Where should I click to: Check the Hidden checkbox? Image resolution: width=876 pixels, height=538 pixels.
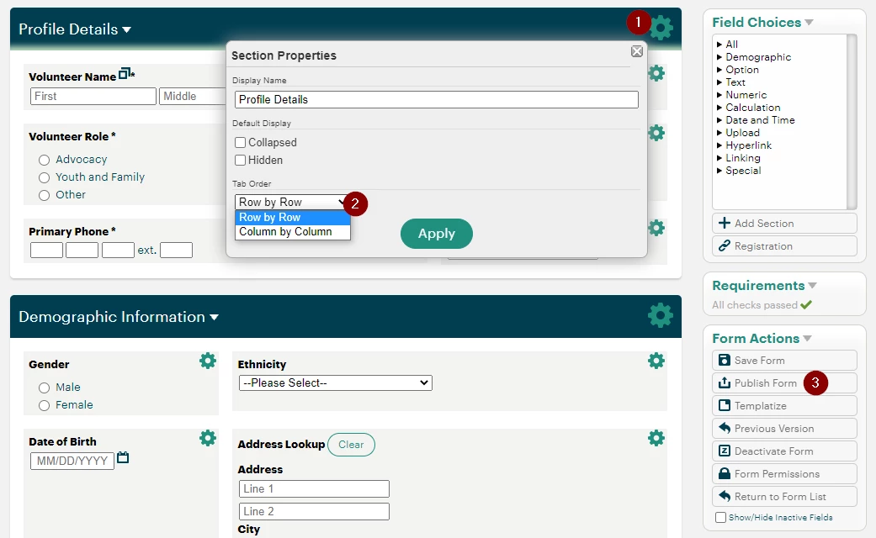(240, 161)
